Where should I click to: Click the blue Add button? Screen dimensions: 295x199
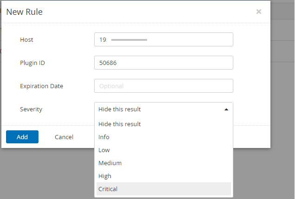click(x=22, y=137)
